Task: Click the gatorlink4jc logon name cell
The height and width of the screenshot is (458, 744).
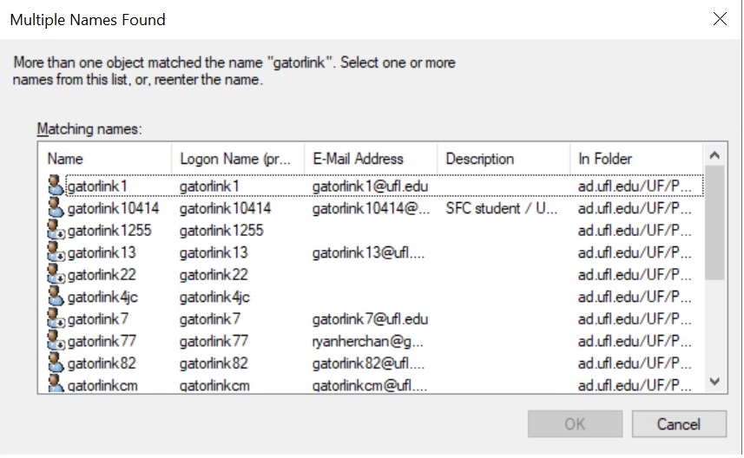Action: [x=214, y=298]
